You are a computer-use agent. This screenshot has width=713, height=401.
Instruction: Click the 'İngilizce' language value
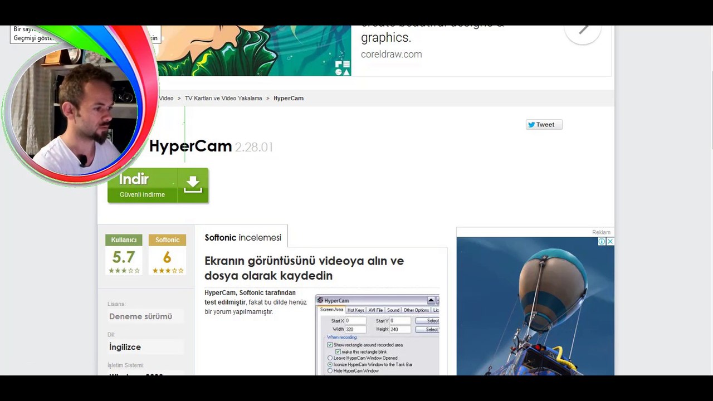point(125,347)
